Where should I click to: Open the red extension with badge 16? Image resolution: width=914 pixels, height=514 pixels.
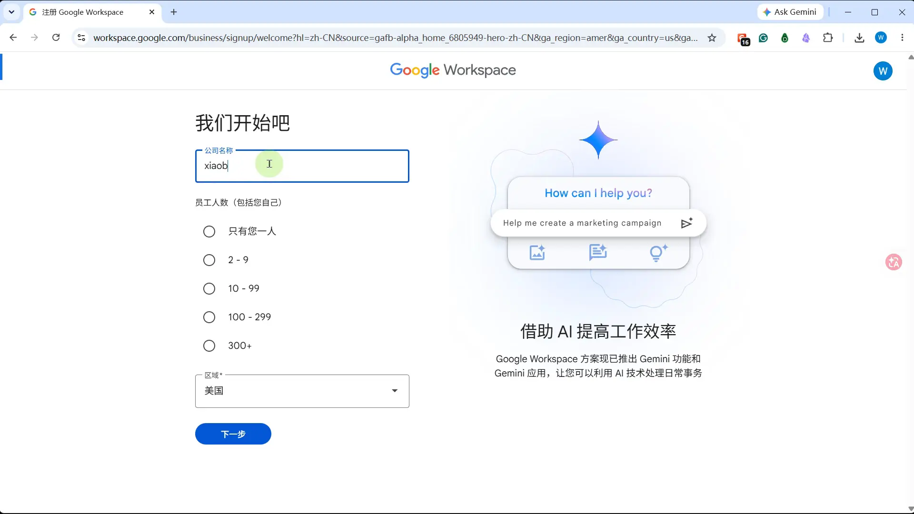tap(743, 39)
